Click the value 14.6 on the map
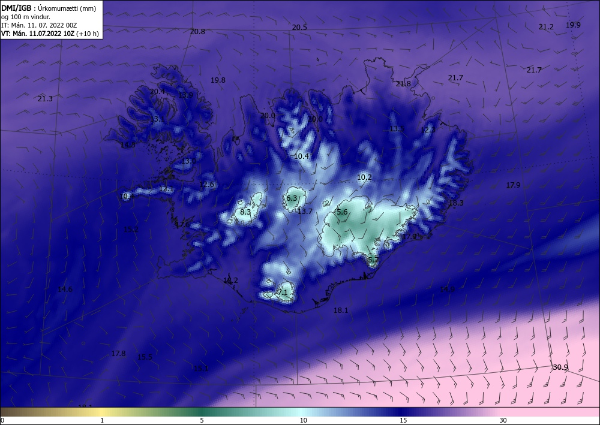600x425 pixels. (65, 290)
